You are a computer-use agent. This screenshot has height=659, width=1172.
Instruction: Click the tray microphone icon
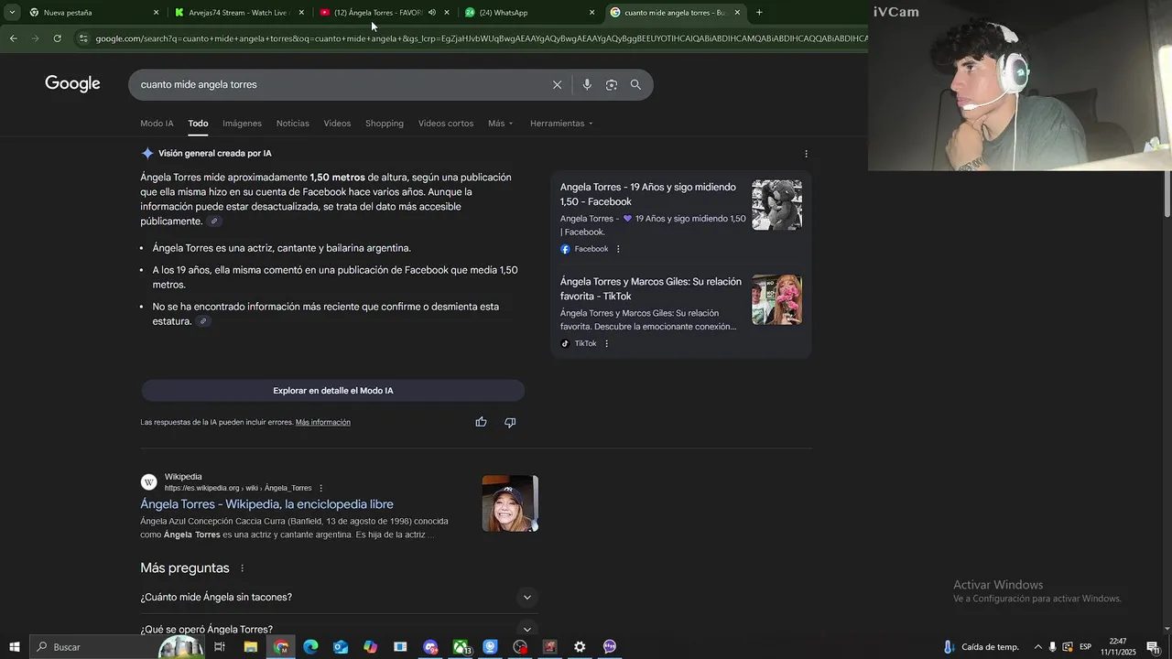click(x=1052, y=647)
